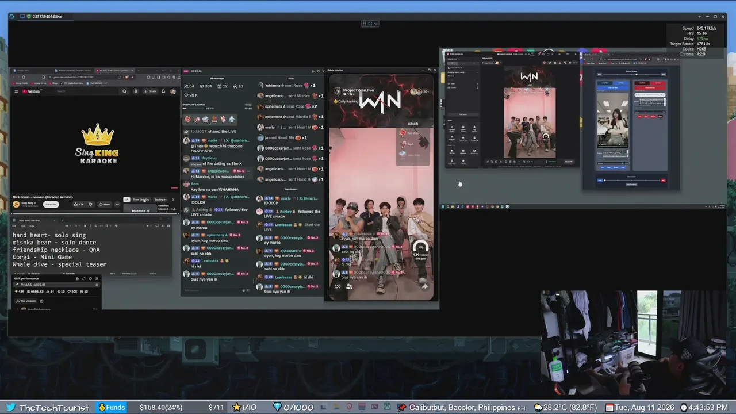The width and height of the screenshot is (736, 414).
Task: Reload the YouTube browser page
Action: [24, 77]
